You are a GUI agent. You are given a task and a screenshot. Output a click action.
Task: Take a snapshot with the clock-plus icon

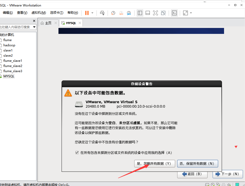coord(113,13)
